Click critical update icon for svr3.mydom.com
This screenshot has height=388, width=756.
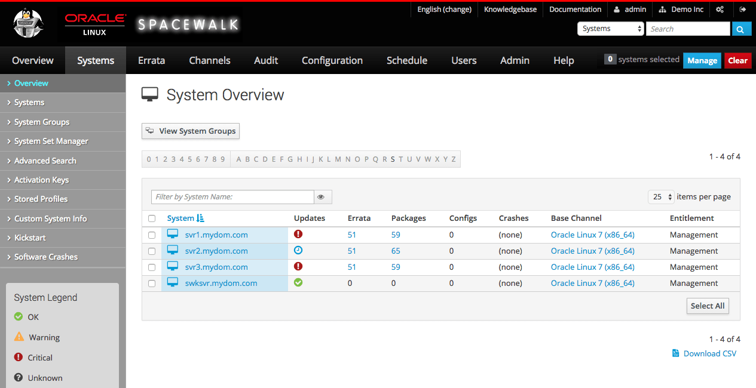pyautogui.click(x=298, y=266)
